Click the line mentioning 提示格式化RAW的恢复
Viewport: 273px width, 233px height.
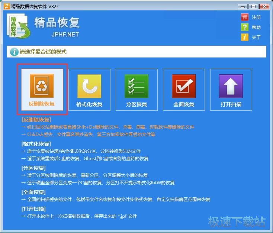coord(98,183)
